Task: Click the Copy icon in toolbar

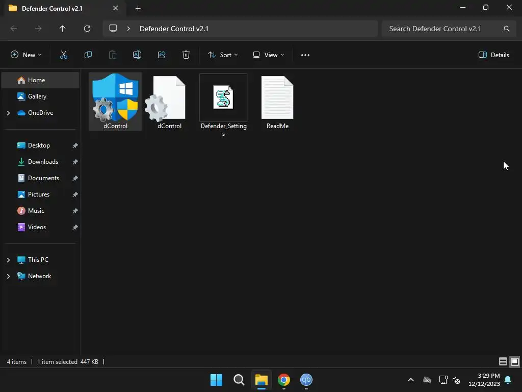Action: (88, 55)
